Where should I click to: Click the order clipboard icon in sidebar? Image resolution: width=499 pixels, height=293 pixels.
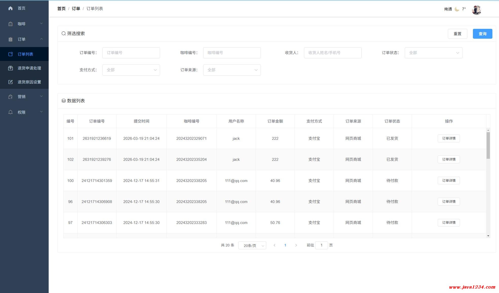pos(10,39)
